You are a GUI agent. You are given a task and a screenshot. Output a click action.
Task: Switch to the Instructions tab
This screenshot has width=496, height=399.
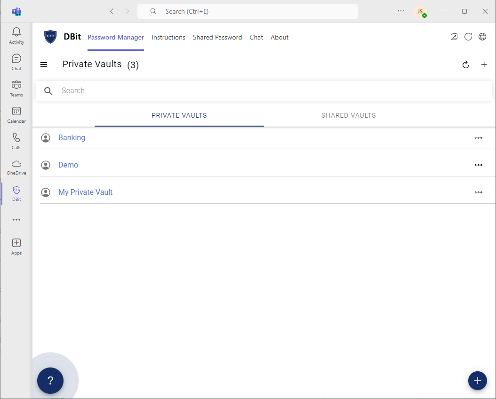(x=168, y=37)
